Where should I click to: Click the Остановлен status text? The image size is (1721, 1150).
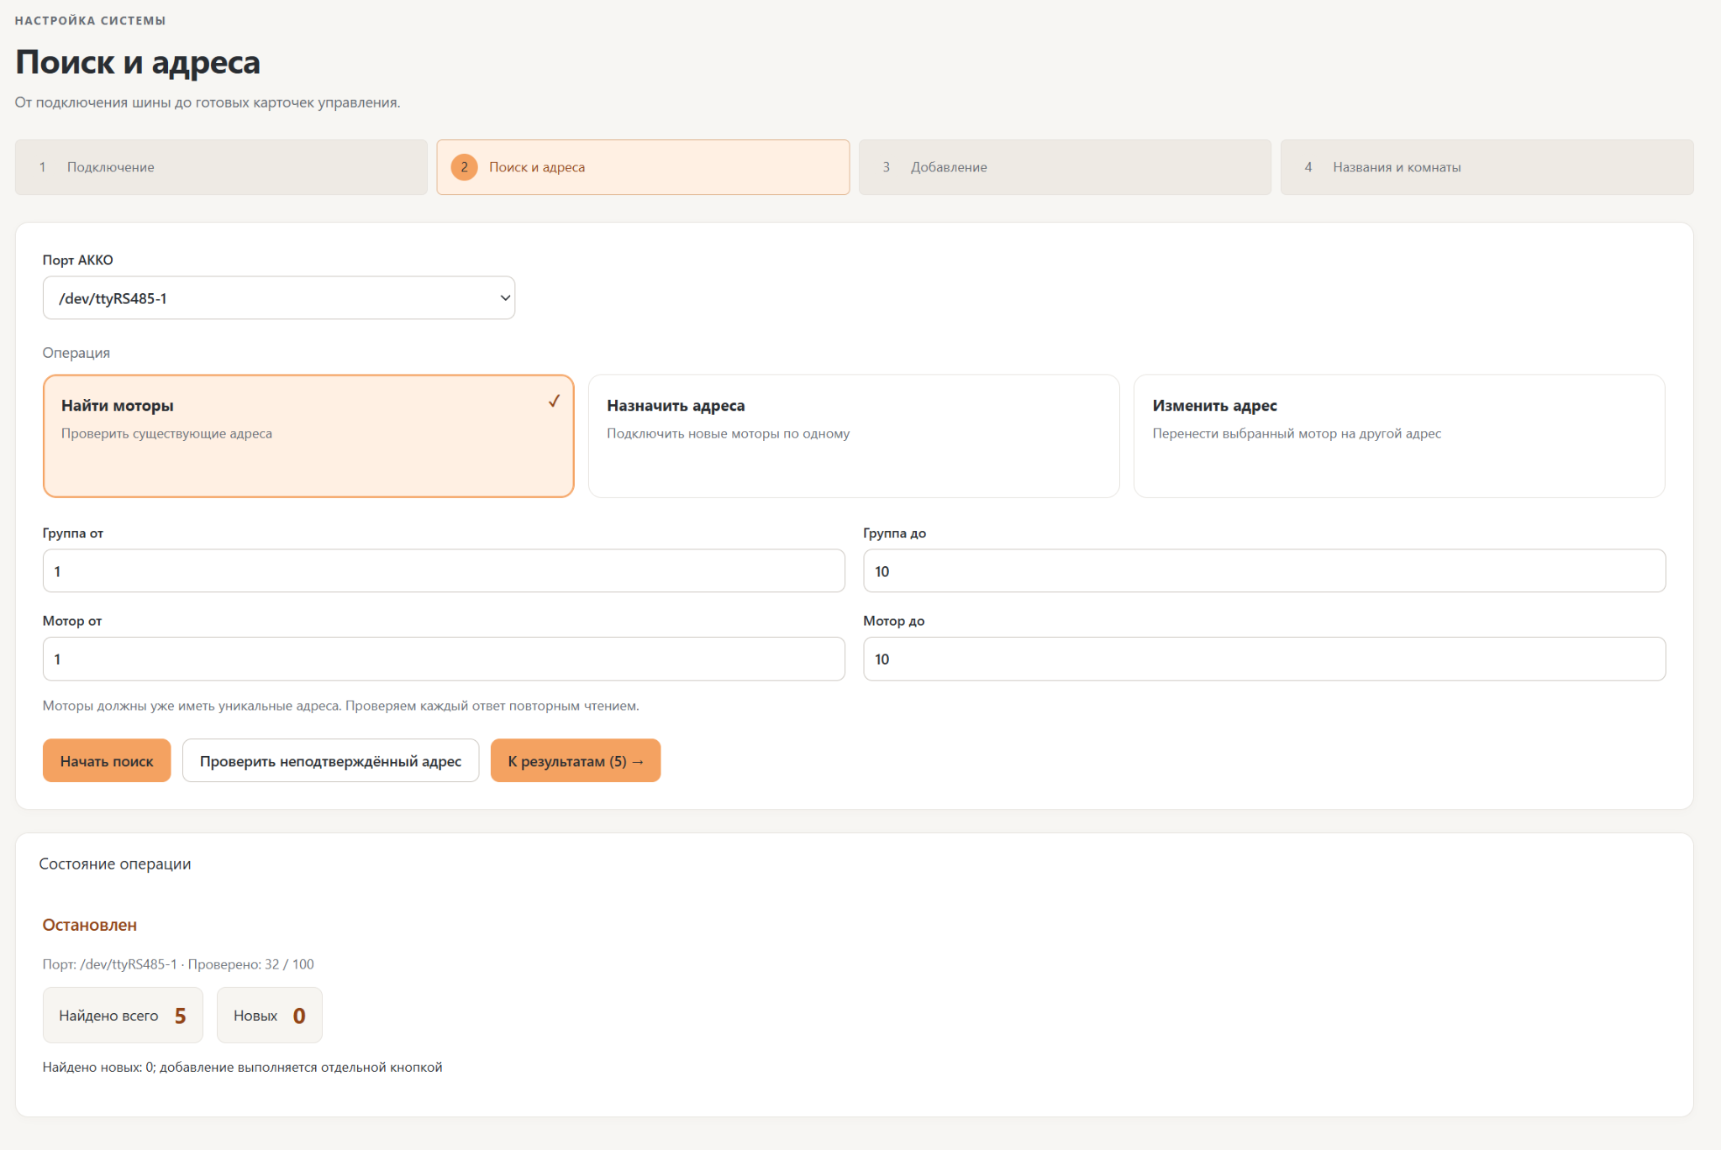tap(90, 925)
